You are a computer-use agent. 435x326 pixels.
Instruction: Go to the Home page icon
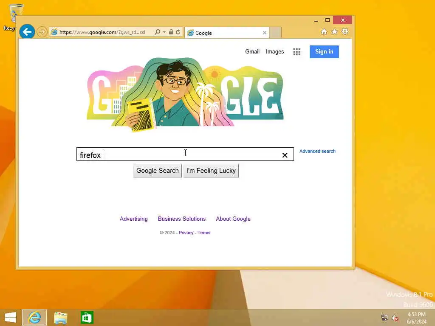coord(324,31)
